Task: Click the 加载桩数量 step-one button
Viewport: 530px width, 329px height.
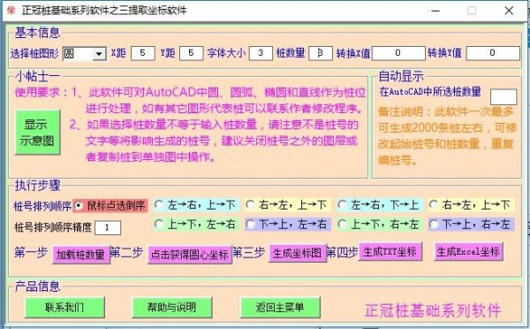Action: tap(80, 254)
